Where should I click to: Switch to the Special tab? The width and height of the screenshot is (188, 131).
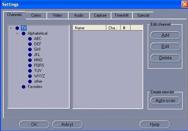click(x=143, y=15)
